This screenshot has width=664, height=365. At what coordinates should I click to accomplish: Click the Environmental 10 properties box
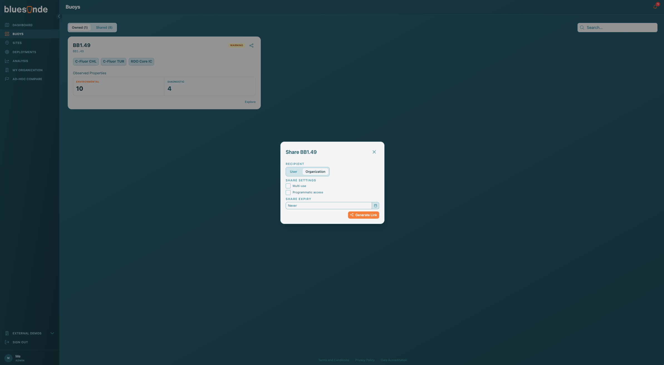click(119, 87)
